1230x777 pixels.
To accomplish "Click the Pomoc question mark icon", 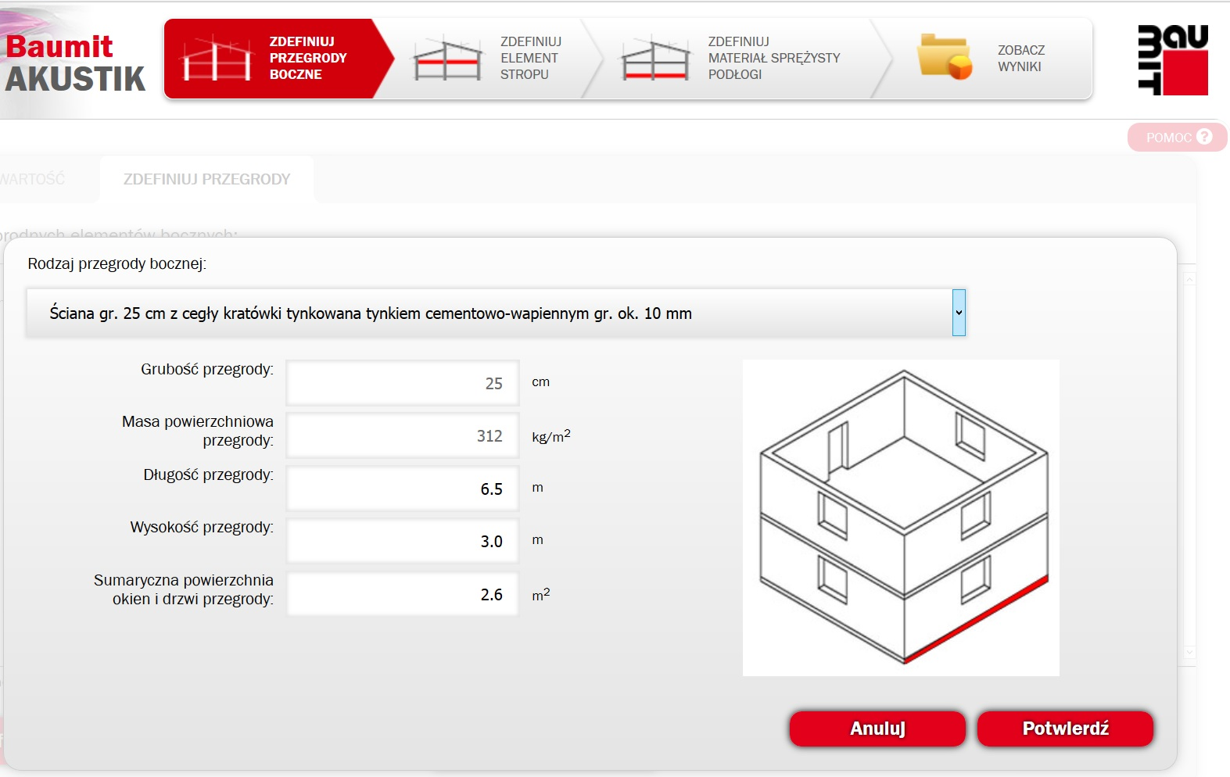I will [1204, 137].
